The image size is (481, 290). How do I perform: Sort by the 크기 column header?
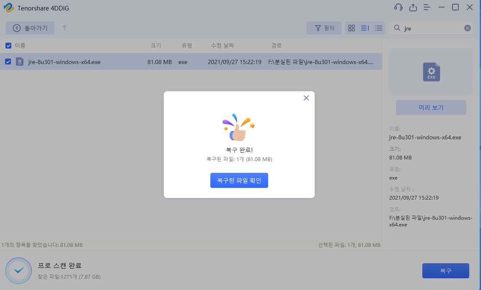pyautogui.click(x=155, y=46)
